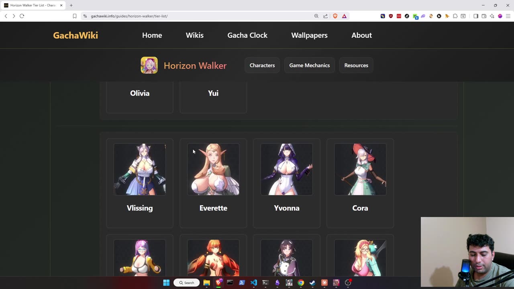Viewport: 514px width, 289px height.
Task: Bookmark this page with the bookmark icon
Action: [x=75, y=16]
